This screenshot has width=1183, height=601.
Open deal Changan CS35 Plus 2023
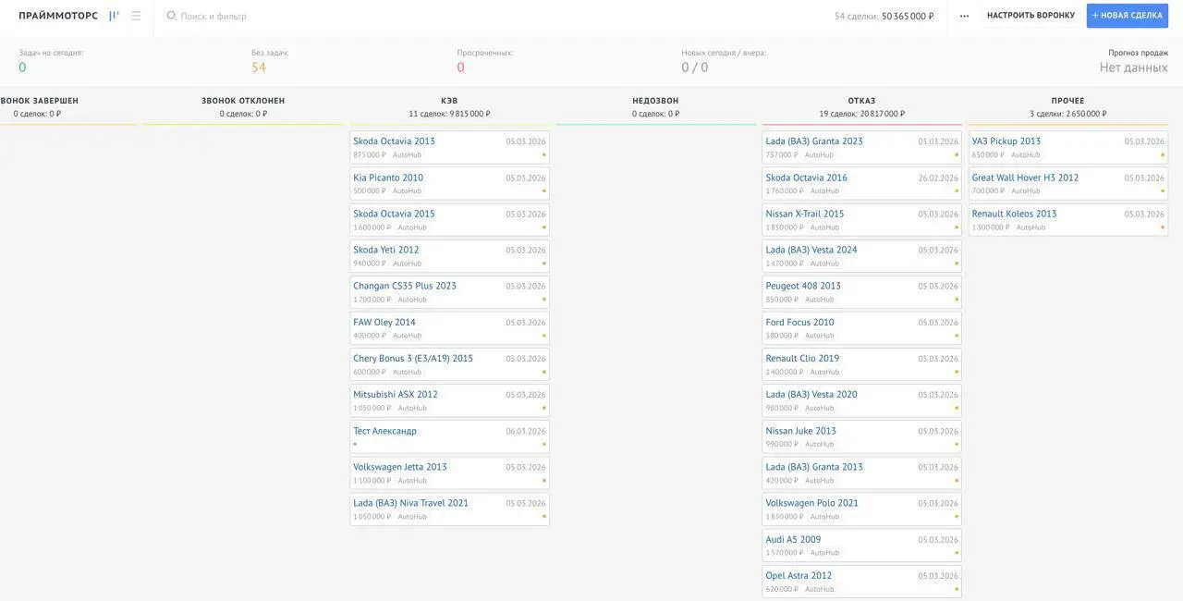click(405, 286)
